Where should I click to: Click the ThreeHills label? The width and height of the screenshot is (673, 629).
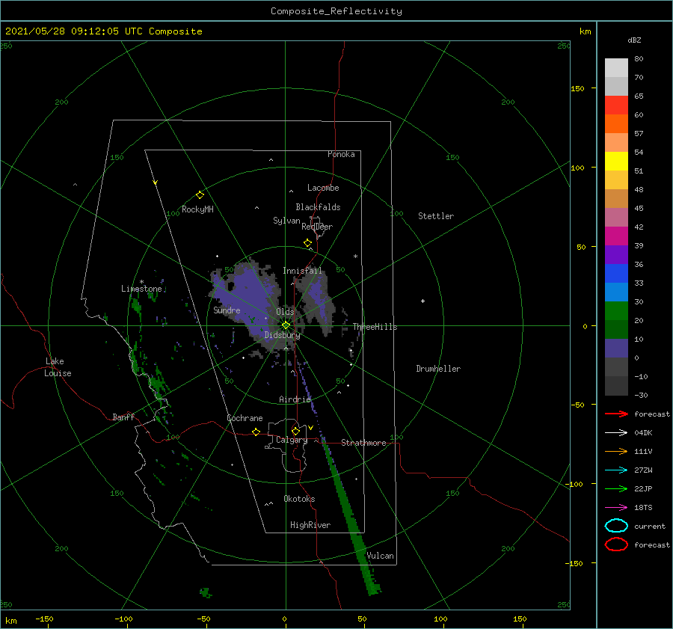pos(375,327)
